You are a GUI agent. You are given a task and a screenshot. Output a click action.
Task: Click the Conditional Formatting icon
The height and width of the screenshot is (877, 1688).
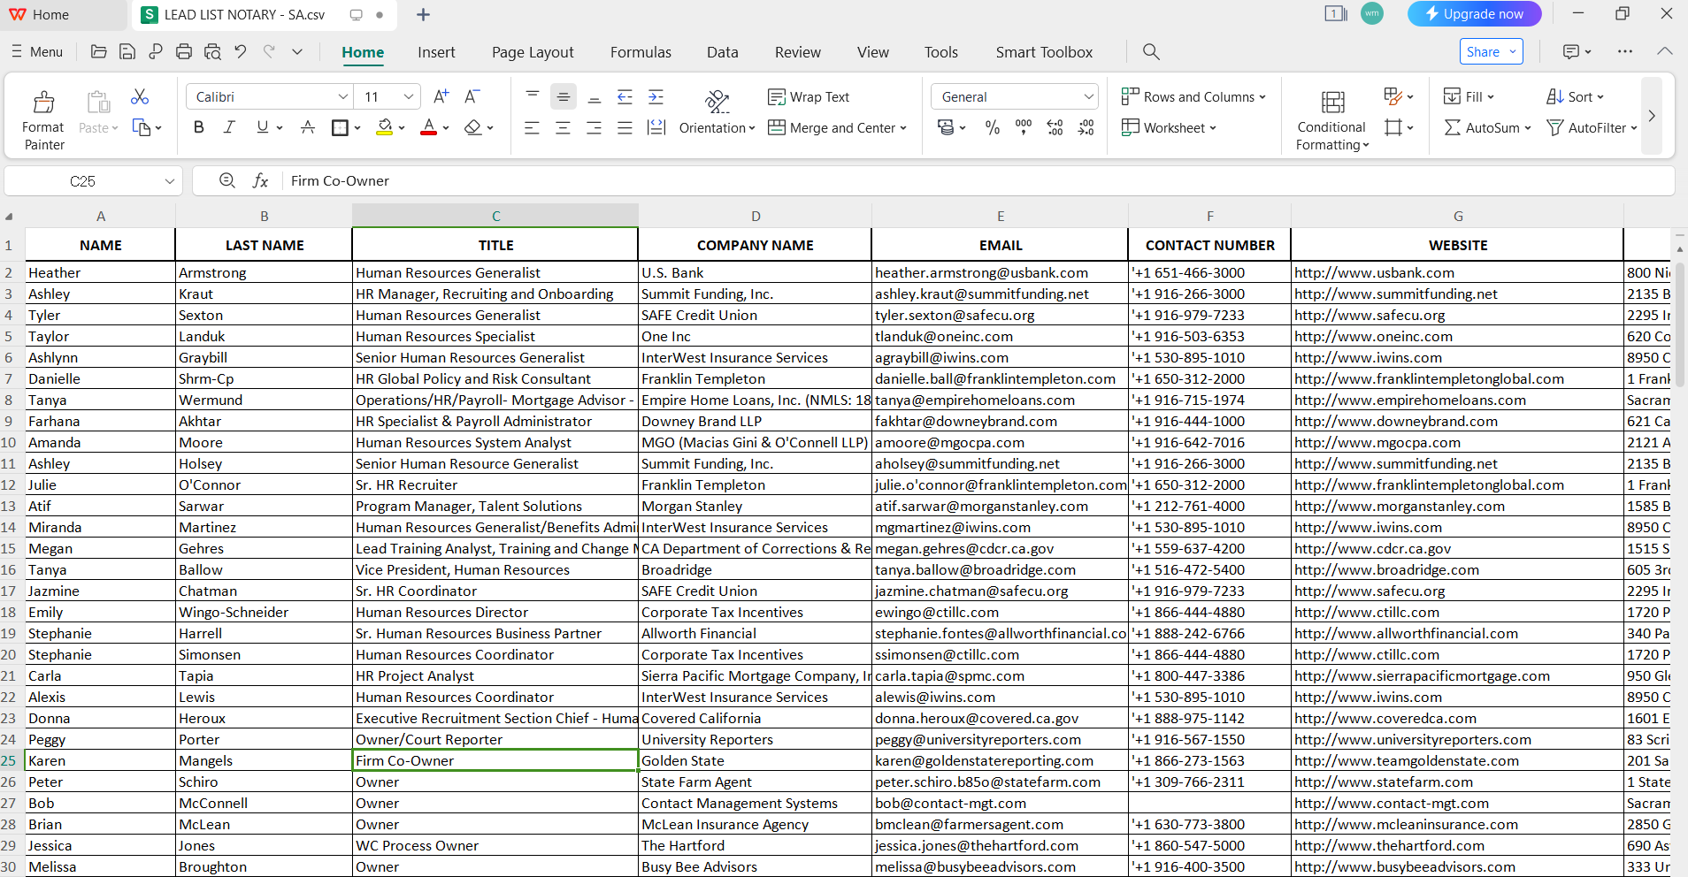(x=1332, y=103)
